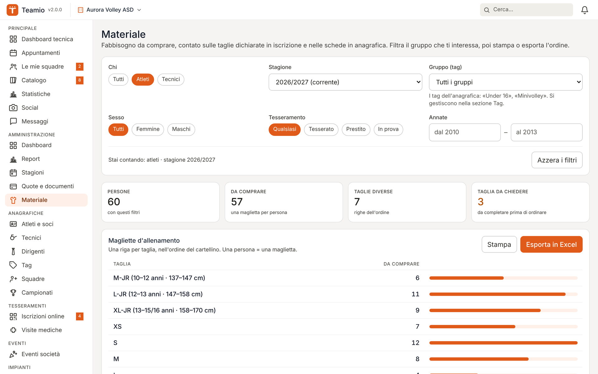Screen dimensions: 598x374
Task: Filter by Maschi
Action: pos(181,129)
